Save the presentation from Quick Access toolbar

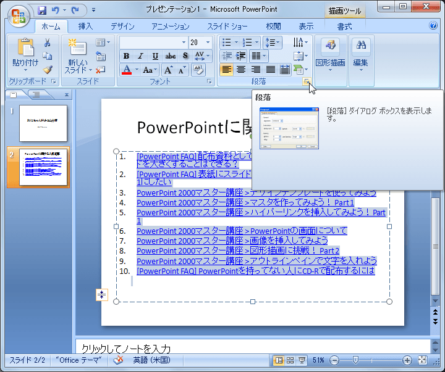42,10
